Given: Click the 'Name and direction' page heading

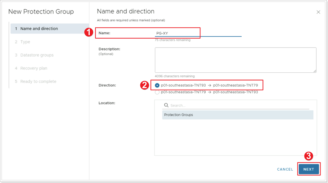Looking at the screenshot, I should [125, 11].
